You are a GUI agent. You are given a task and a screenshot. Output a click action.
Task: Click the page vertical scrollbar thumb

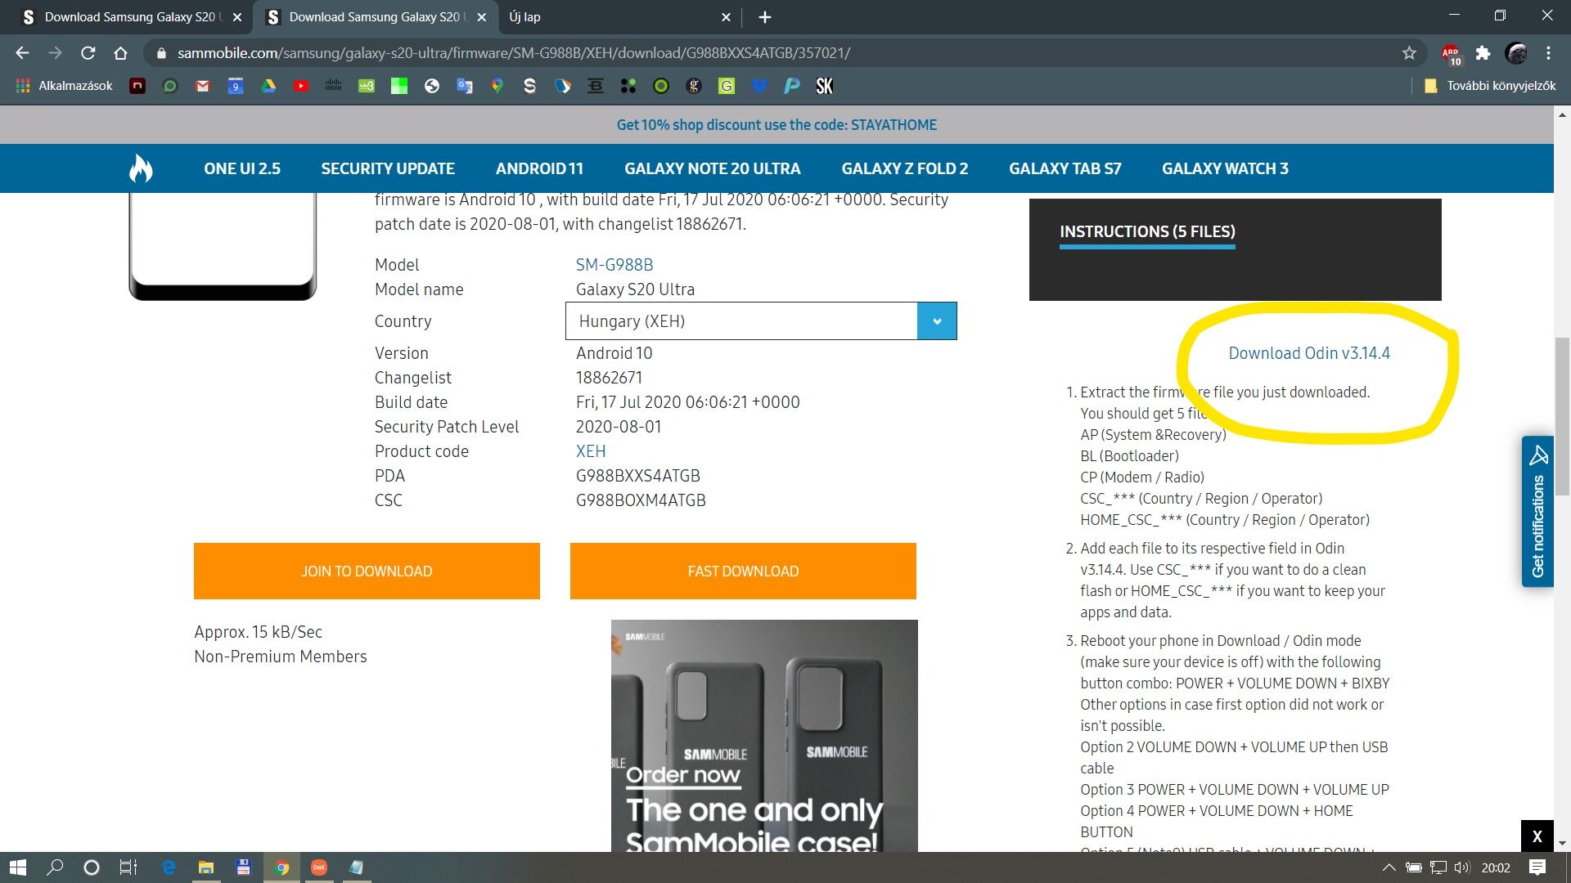(1562, 415)
